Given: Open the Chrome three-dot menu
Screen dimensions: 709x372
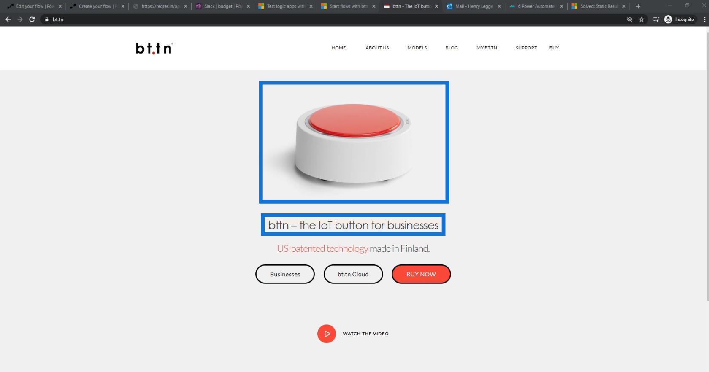Looking at the screenshot, I should coord(704,19).
